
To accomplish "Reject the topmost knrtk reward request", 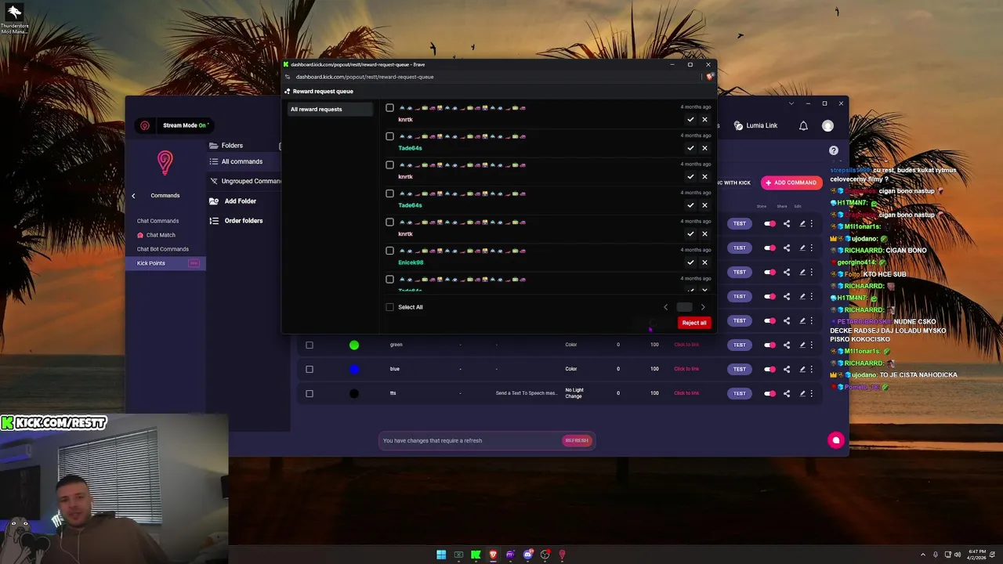I will pos(704,120).
